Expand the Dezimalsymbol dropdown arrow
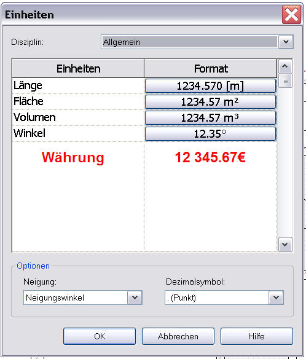 [x=276, y=298]
